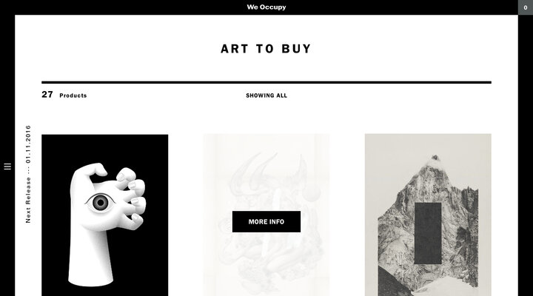Click the MORE INFO button
The image size is (533, 296).
click(x=266, y=221)
